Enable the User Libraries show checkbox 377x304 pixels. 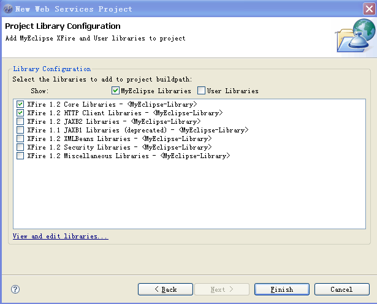(201, 91)
